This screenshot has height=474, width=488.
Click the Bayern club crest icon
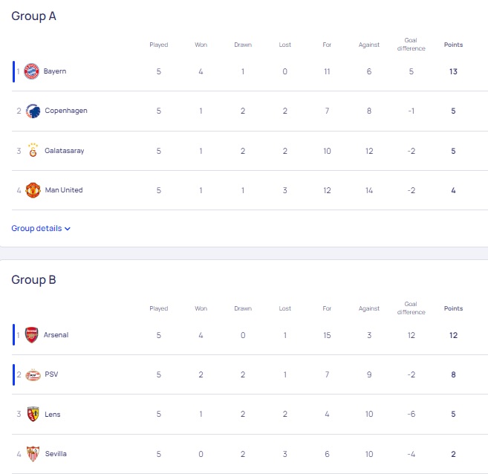pos(32,71)
